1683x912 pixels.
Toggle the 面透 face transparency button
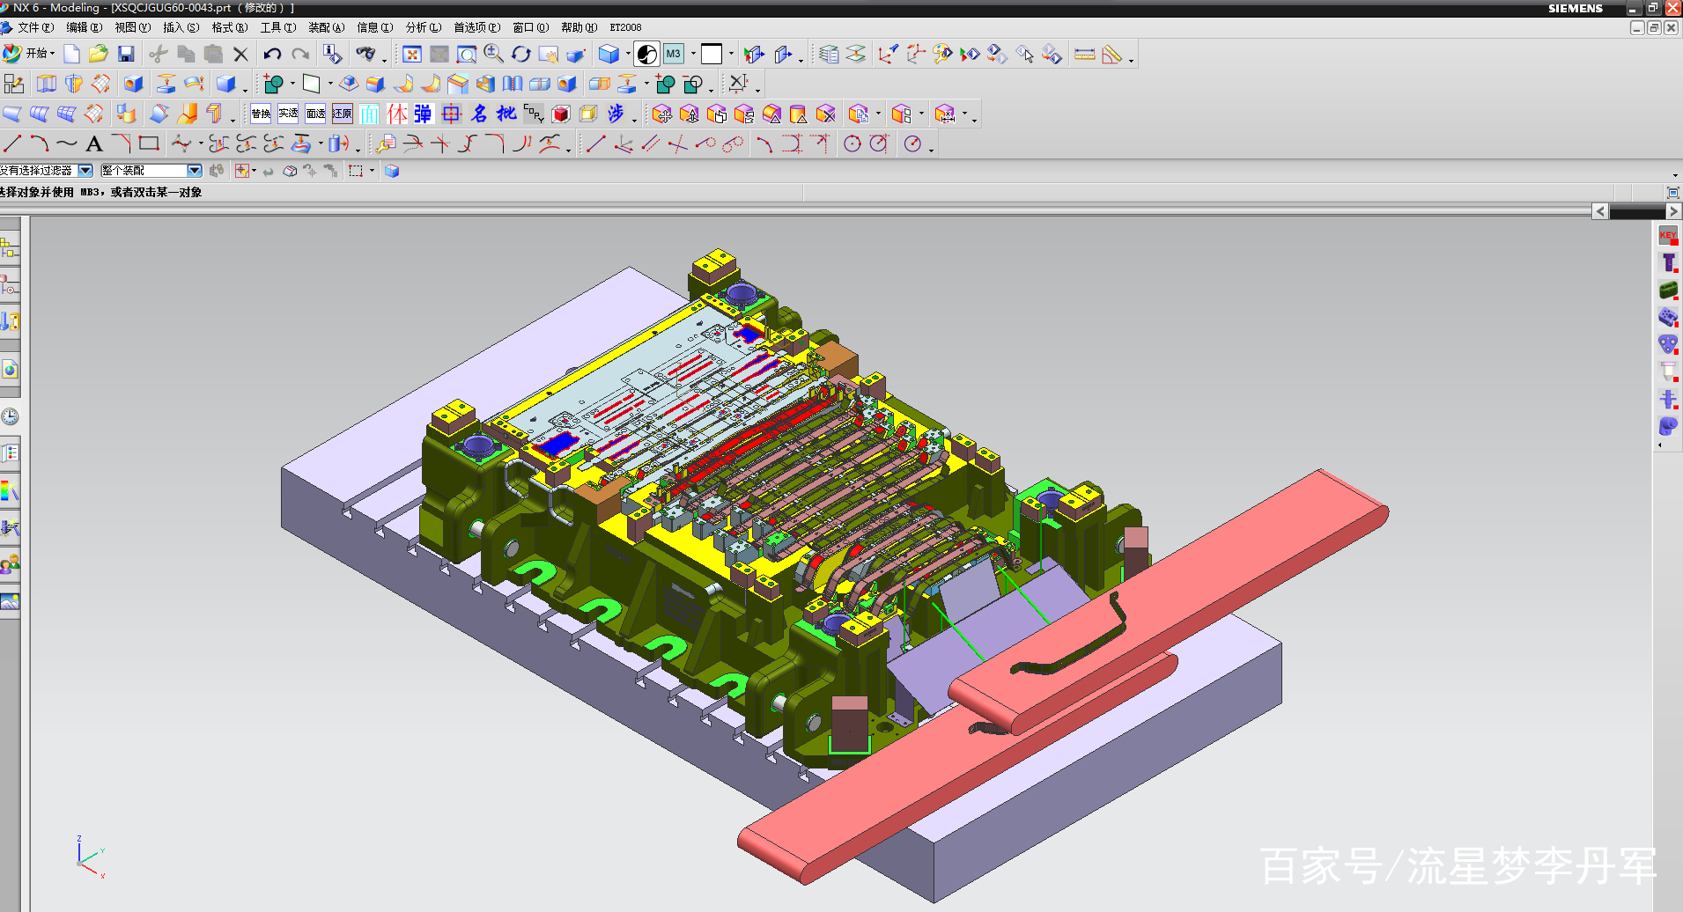pos(315,114)
